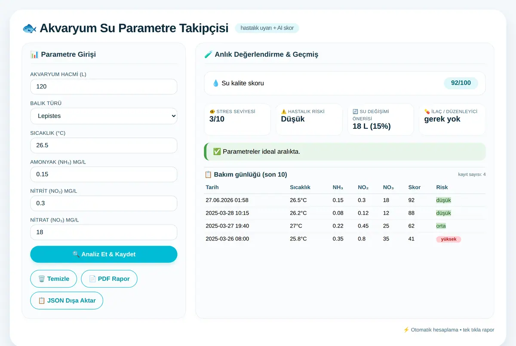Click the 25.8°C temperature cell
The height and width of the screenshot is (346, 516).
(298, 239)
